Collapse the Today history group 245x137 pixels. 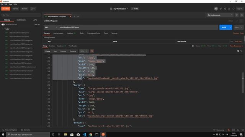2,29
